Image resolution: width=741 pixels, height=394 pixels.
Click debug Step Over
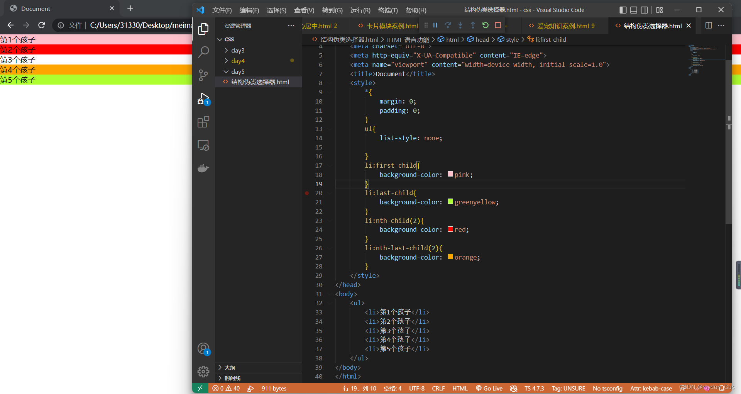click(x=448, y=25)
